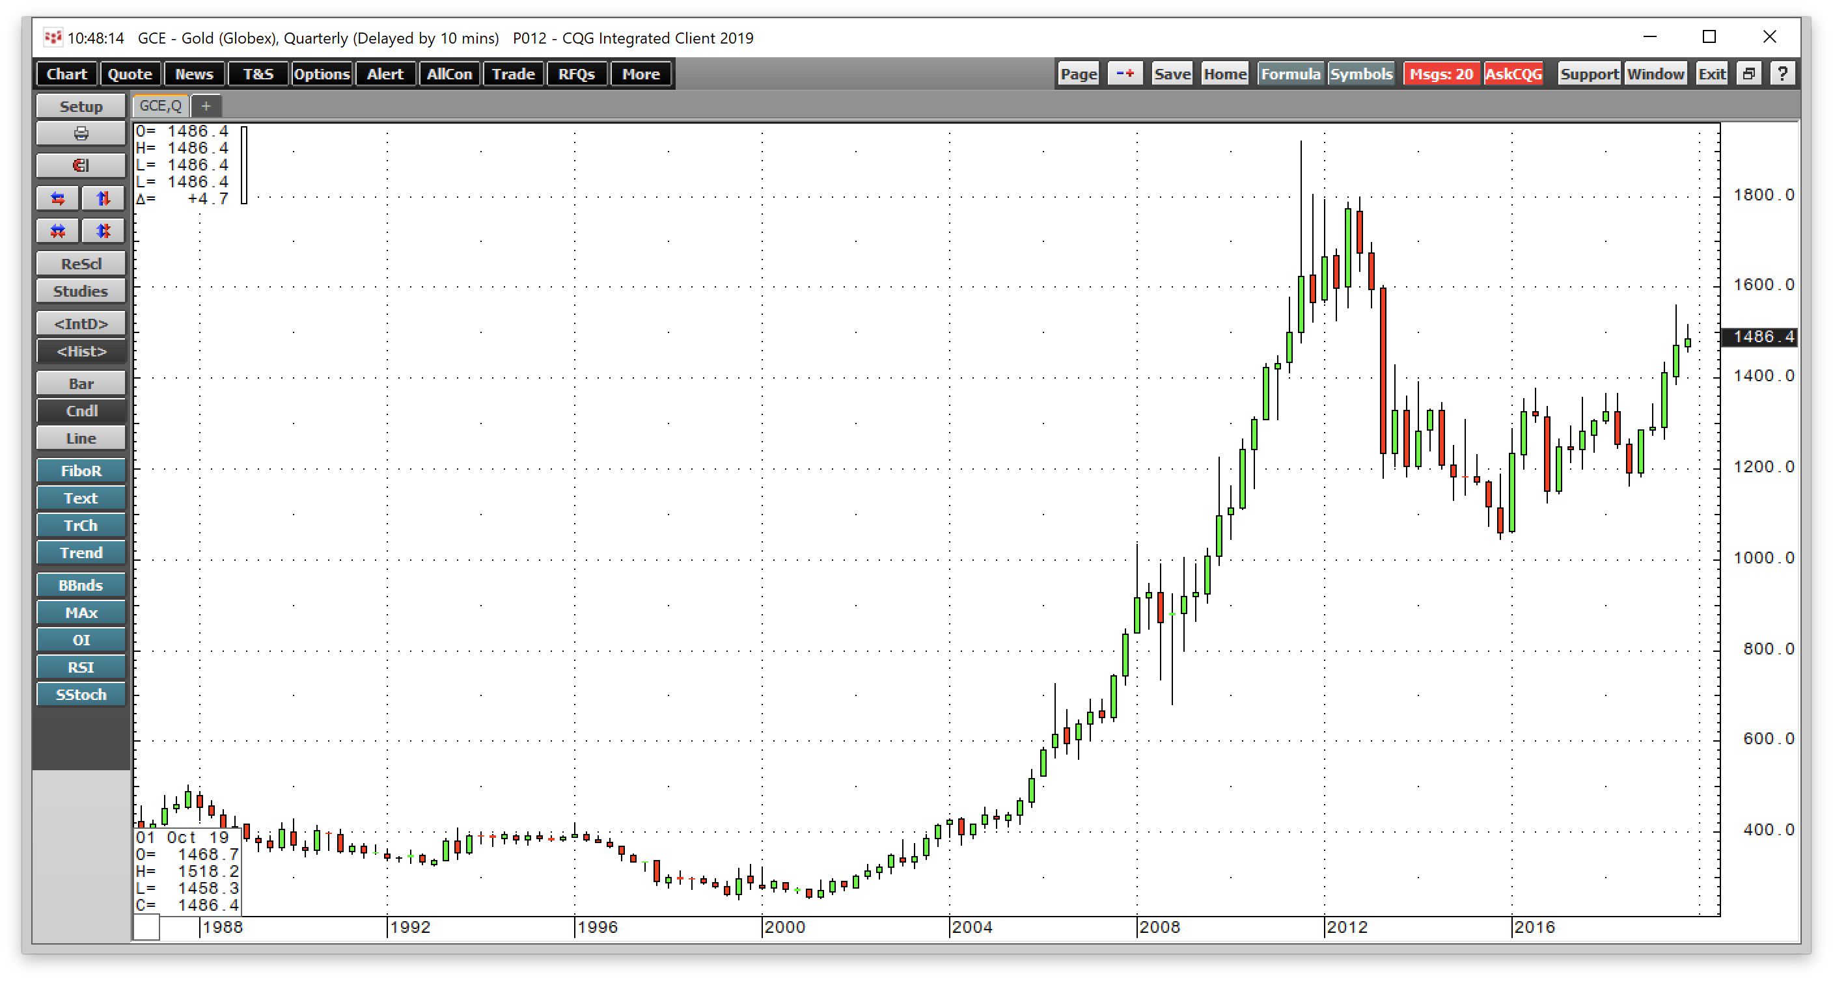The width and height of the screenshot is (1833, 981).
Task: Add the BBnds Bollinger Bands study
Action: (x=81, y=585)
